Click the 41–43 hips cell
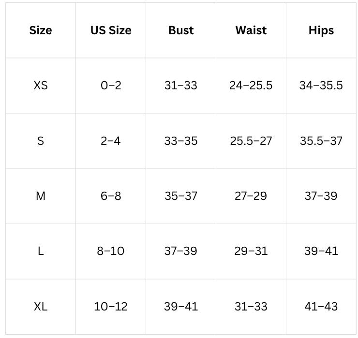This screenshot has height=338, width=358. pyautogui.click(x=321, y=307)
